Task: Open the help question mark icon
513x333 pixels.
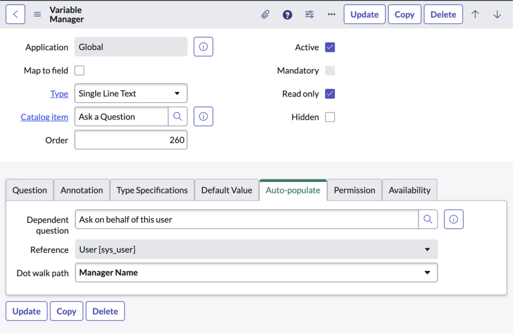Action: 287,15
